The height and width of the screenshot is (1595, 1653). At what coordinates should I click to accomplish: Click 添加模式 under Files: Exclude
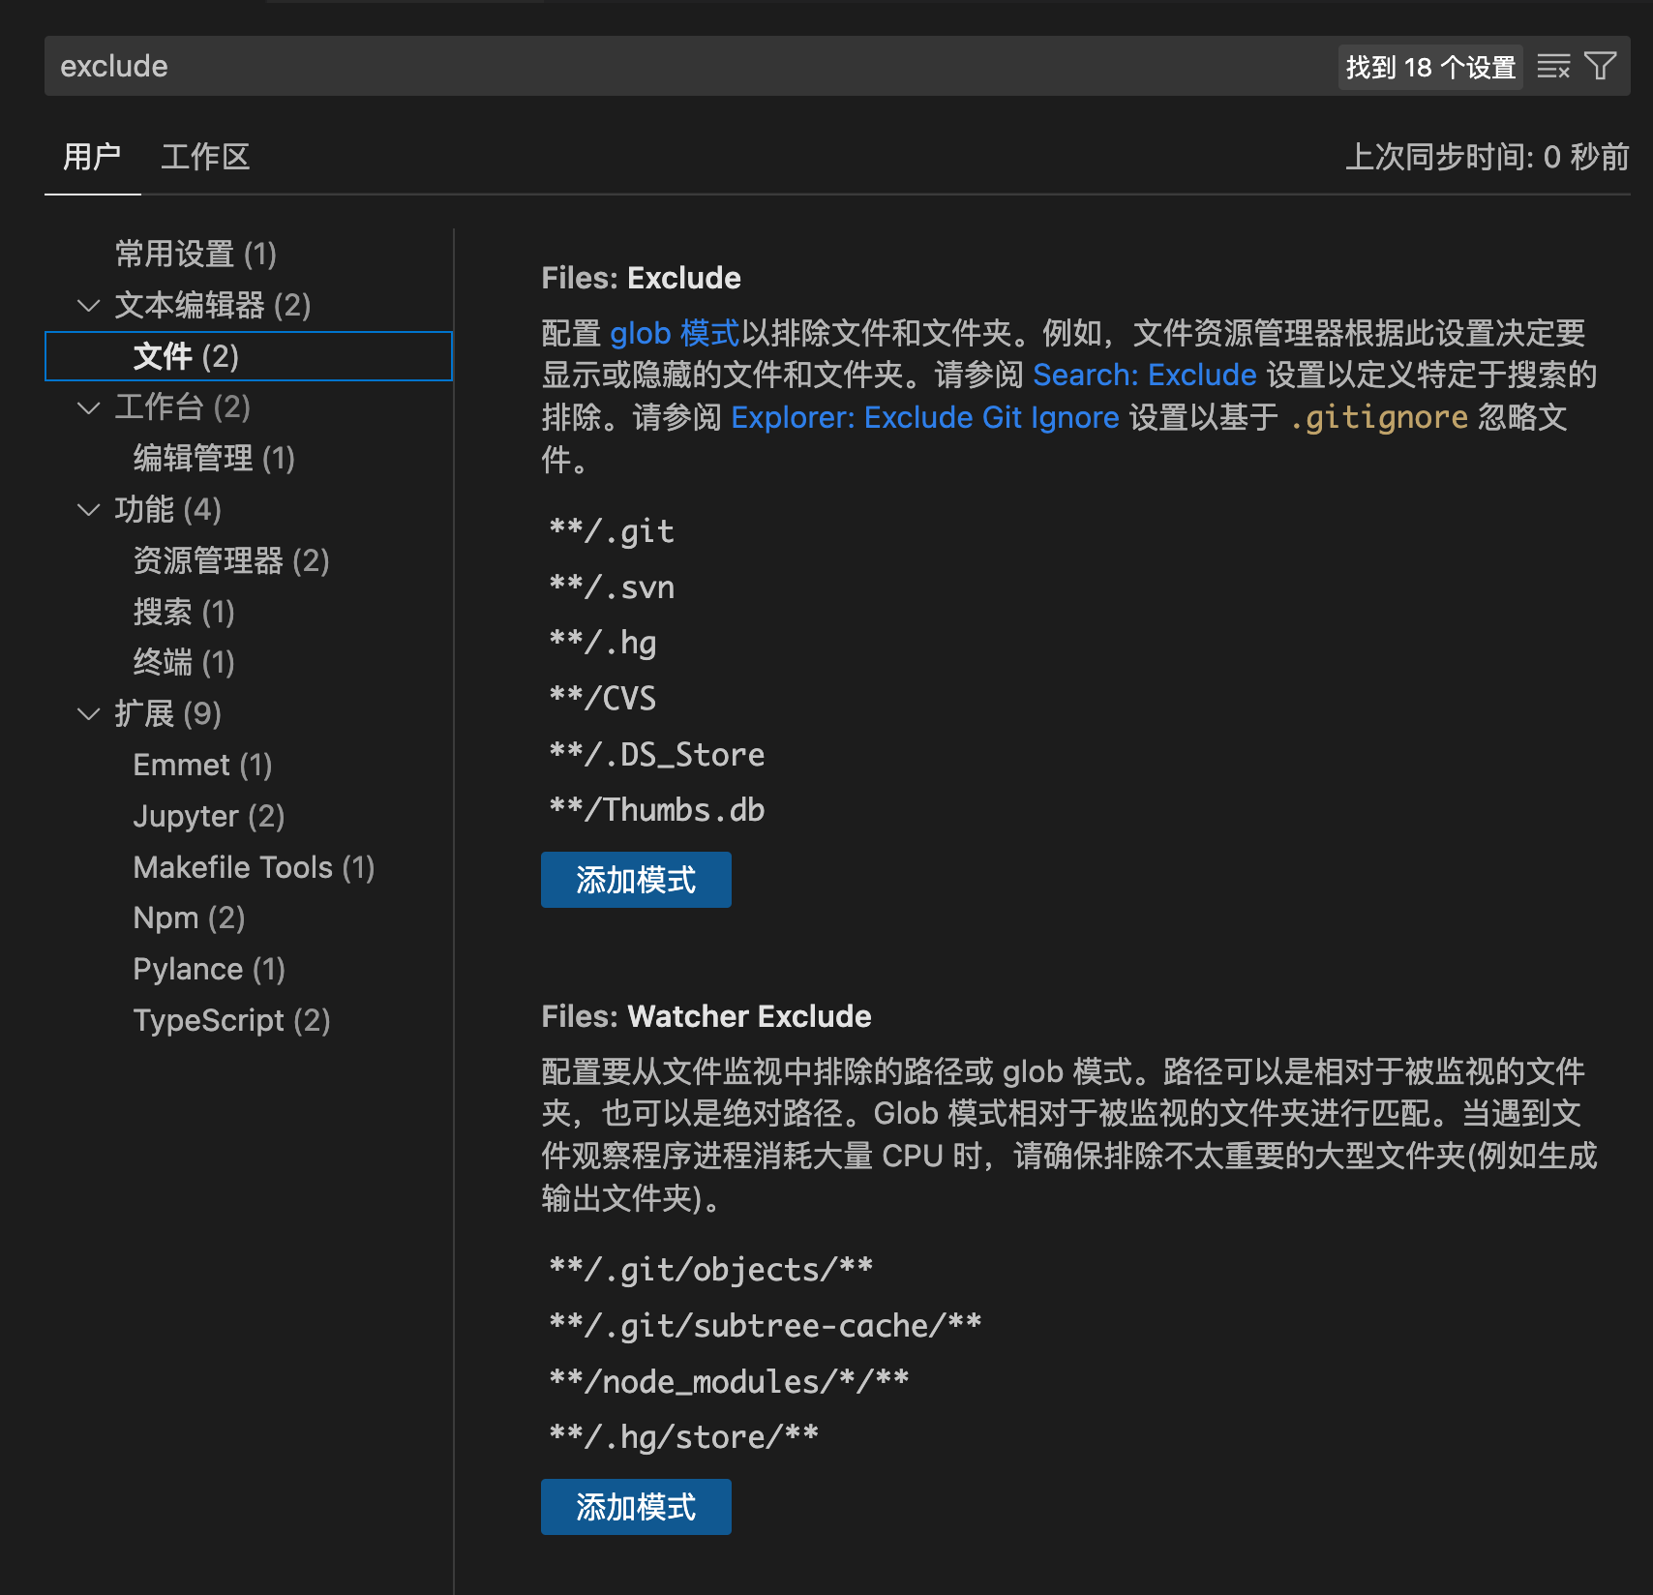click(635, 879)
